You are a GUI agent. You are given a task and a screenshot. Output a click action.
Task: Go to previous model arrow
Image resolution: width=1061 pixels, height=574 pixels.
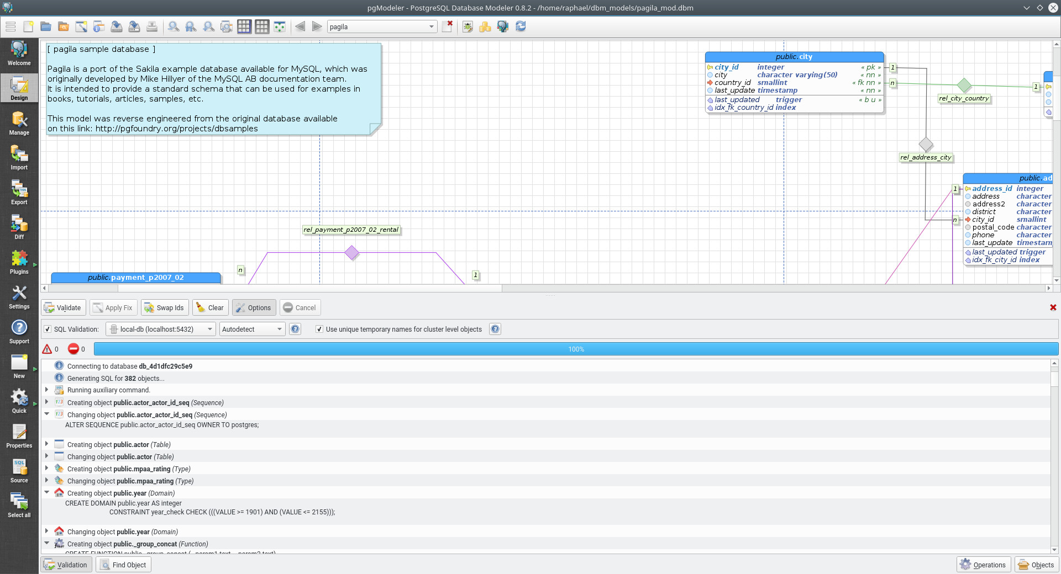300,26
